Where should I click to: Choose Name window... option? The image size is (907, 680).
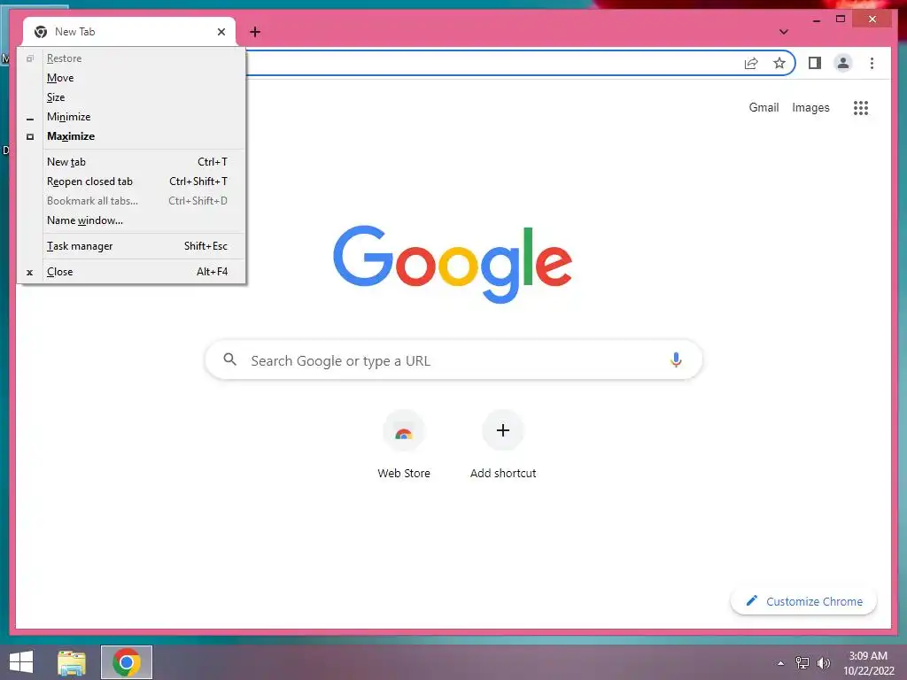tap(131, 220)
